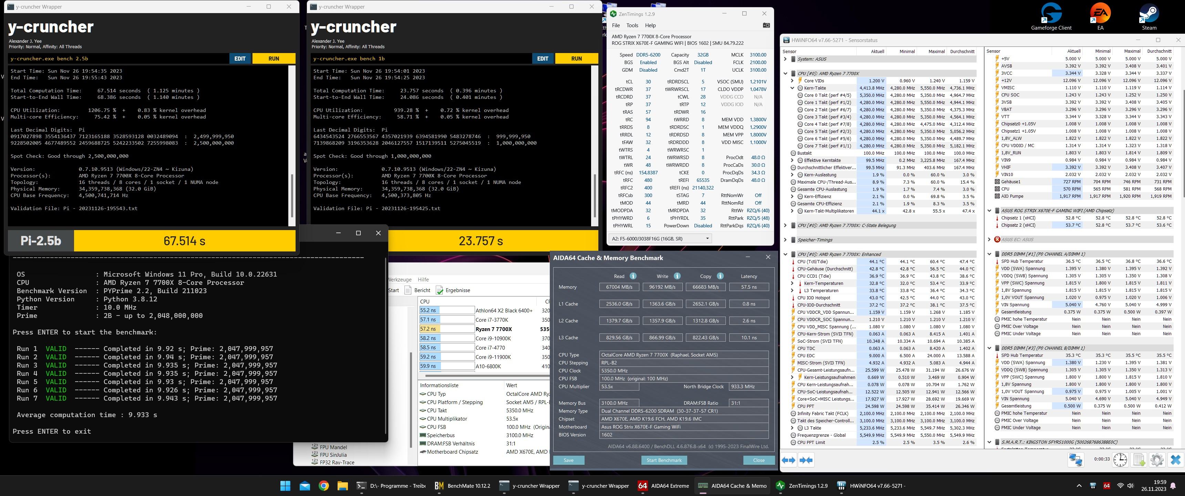Collapse Kern-Takte tree node

tap(792, 88)
